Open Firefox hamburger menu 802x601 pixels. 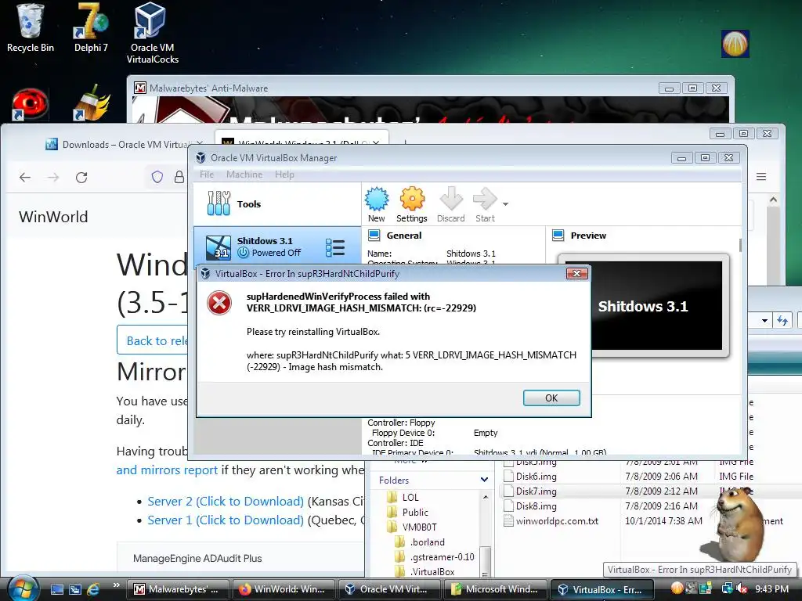click(x=761, y=177)
